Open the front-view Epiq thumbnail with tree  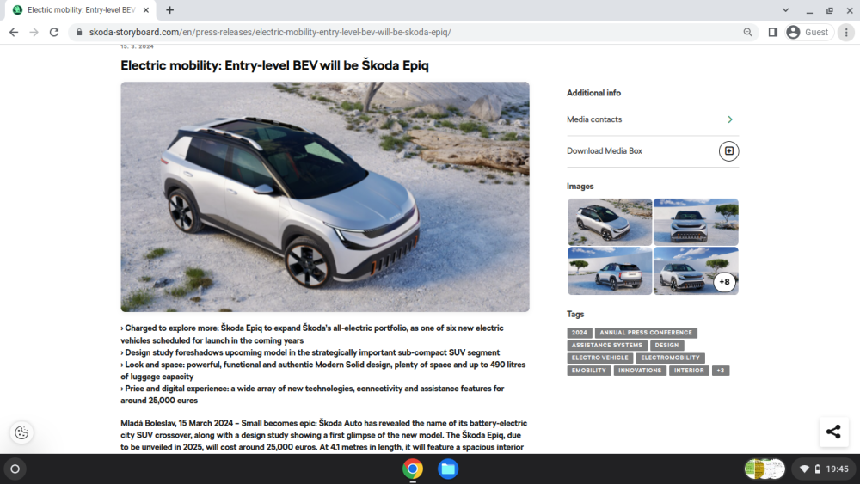(696, 222)
